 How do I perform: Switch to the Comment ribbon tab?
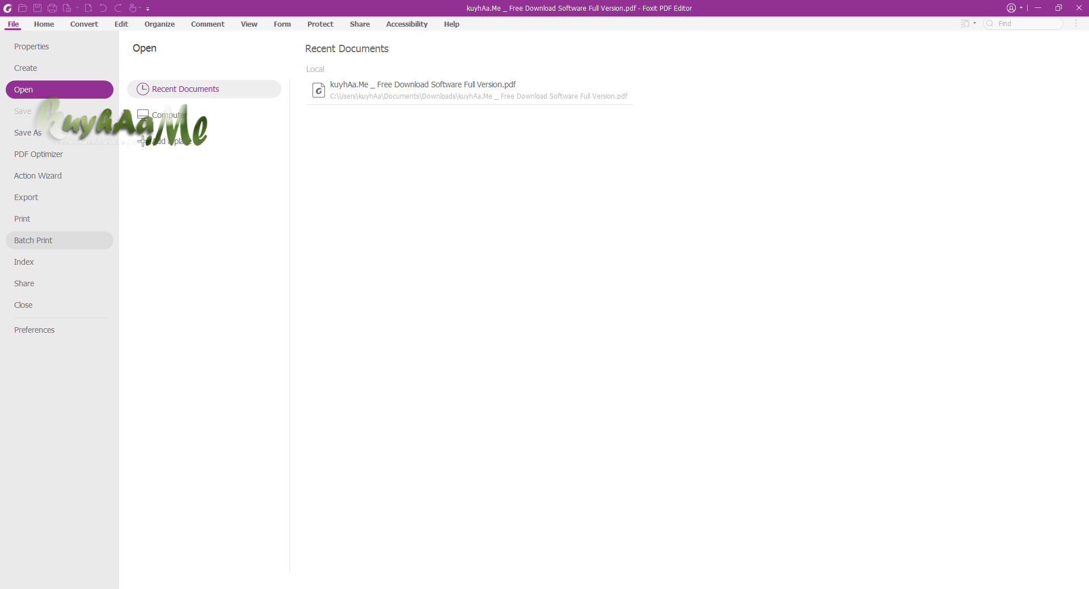[x=208, y=24]
